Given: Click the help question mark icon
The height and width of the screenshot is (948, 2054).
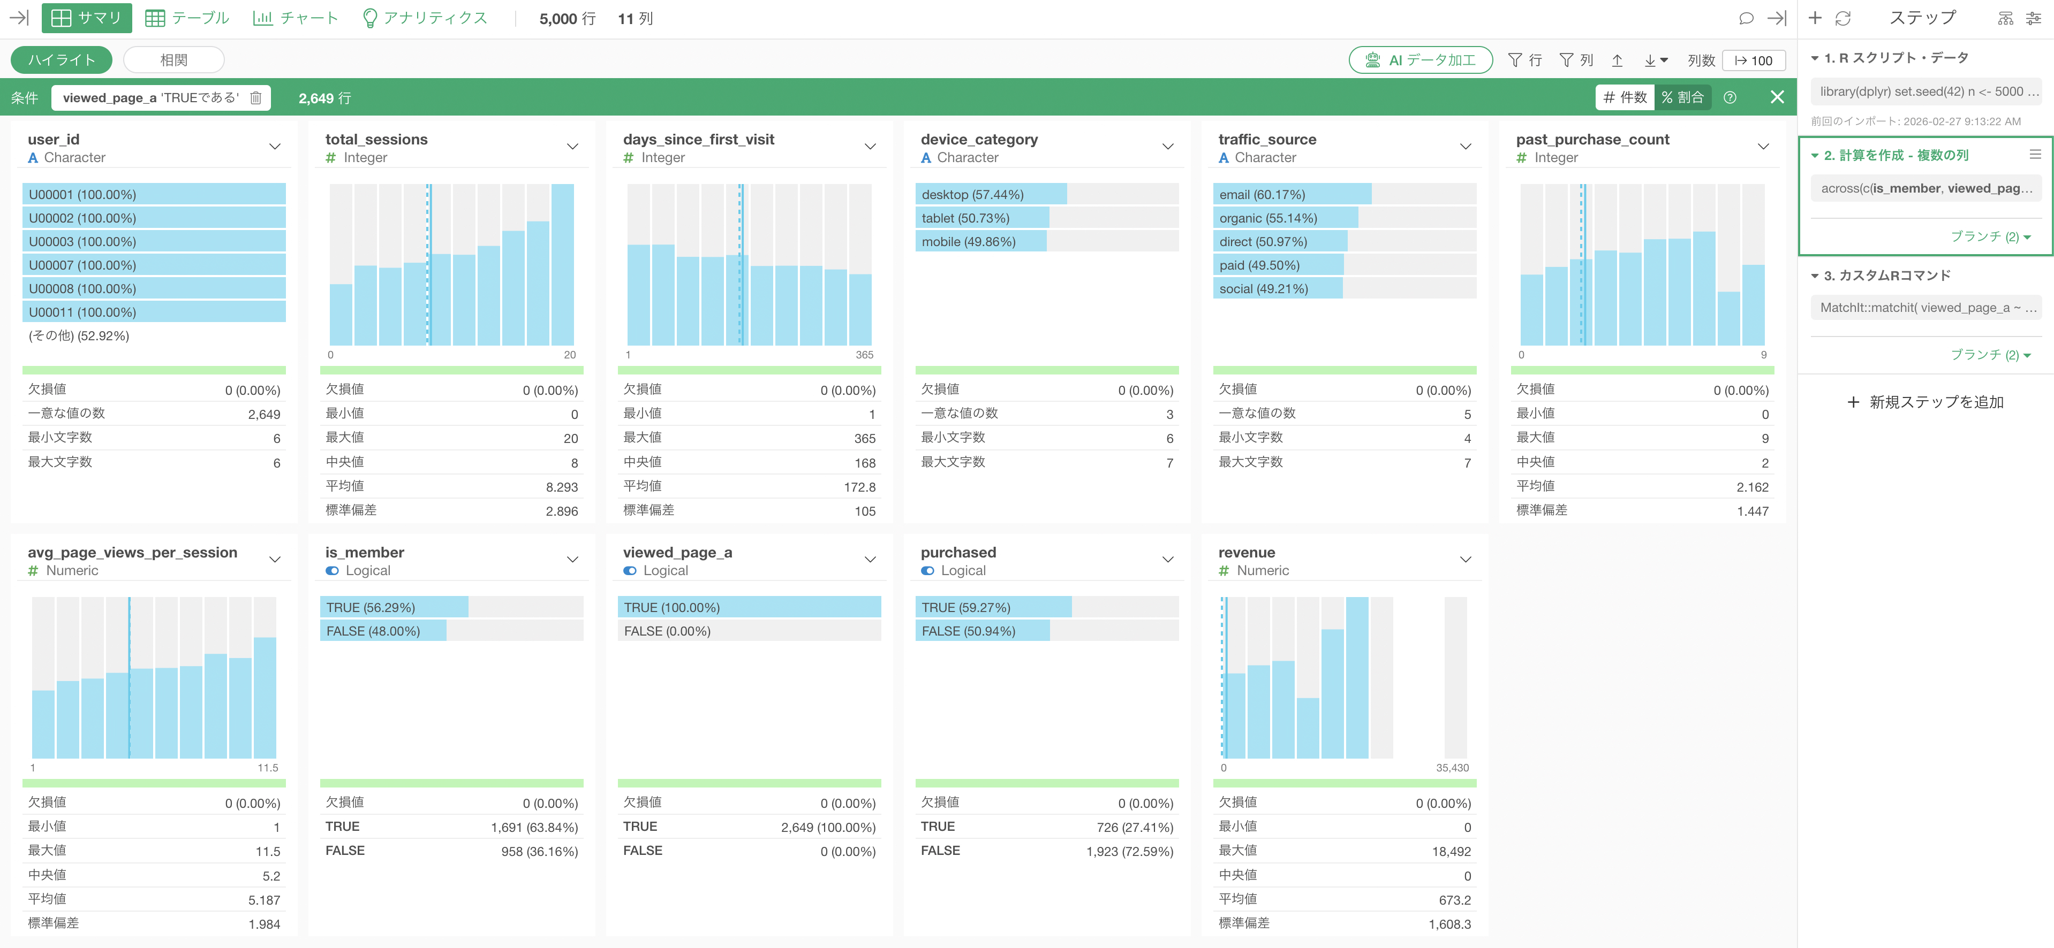Looking at the screenshot, I should (x=1730, y=97).
